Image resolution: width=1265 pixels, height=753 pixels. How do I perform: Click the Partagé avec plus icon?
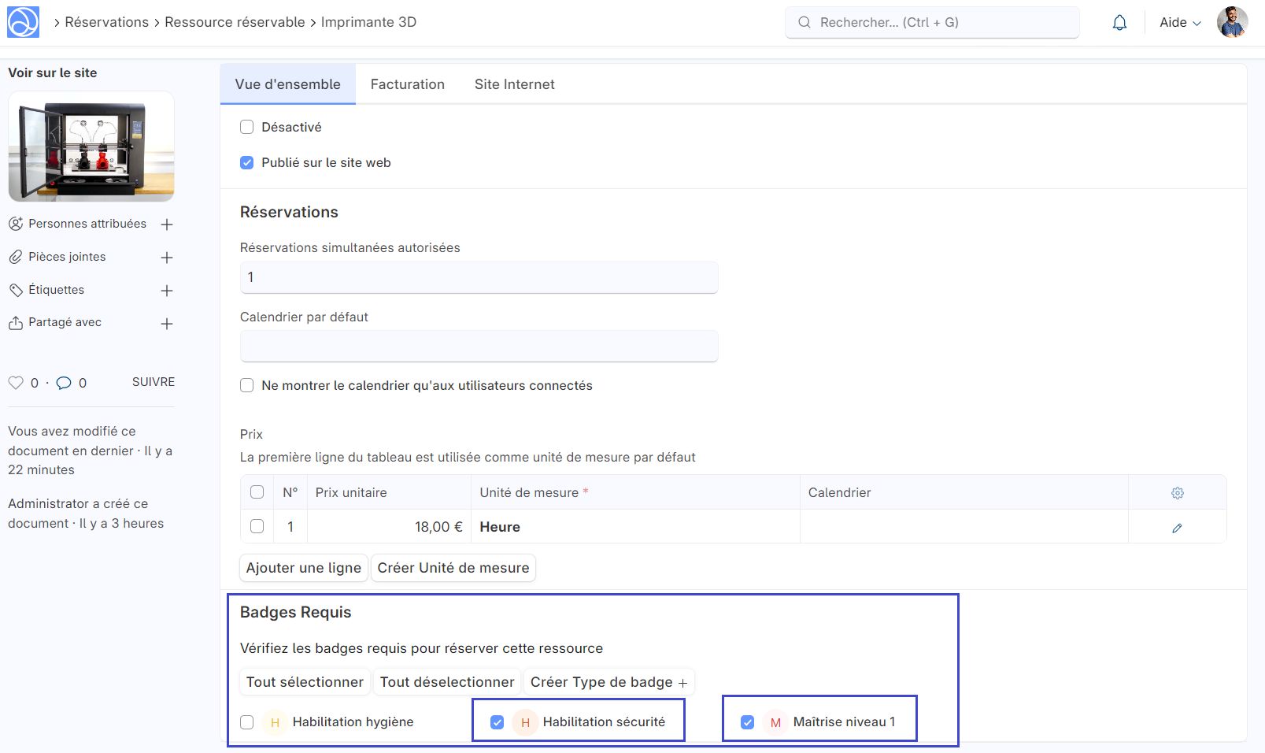(167, 324)
